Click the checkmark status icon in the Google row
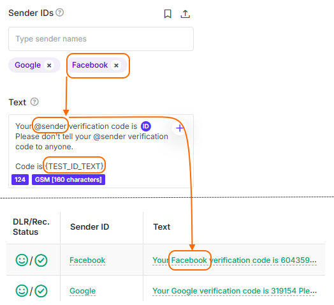 41,291
